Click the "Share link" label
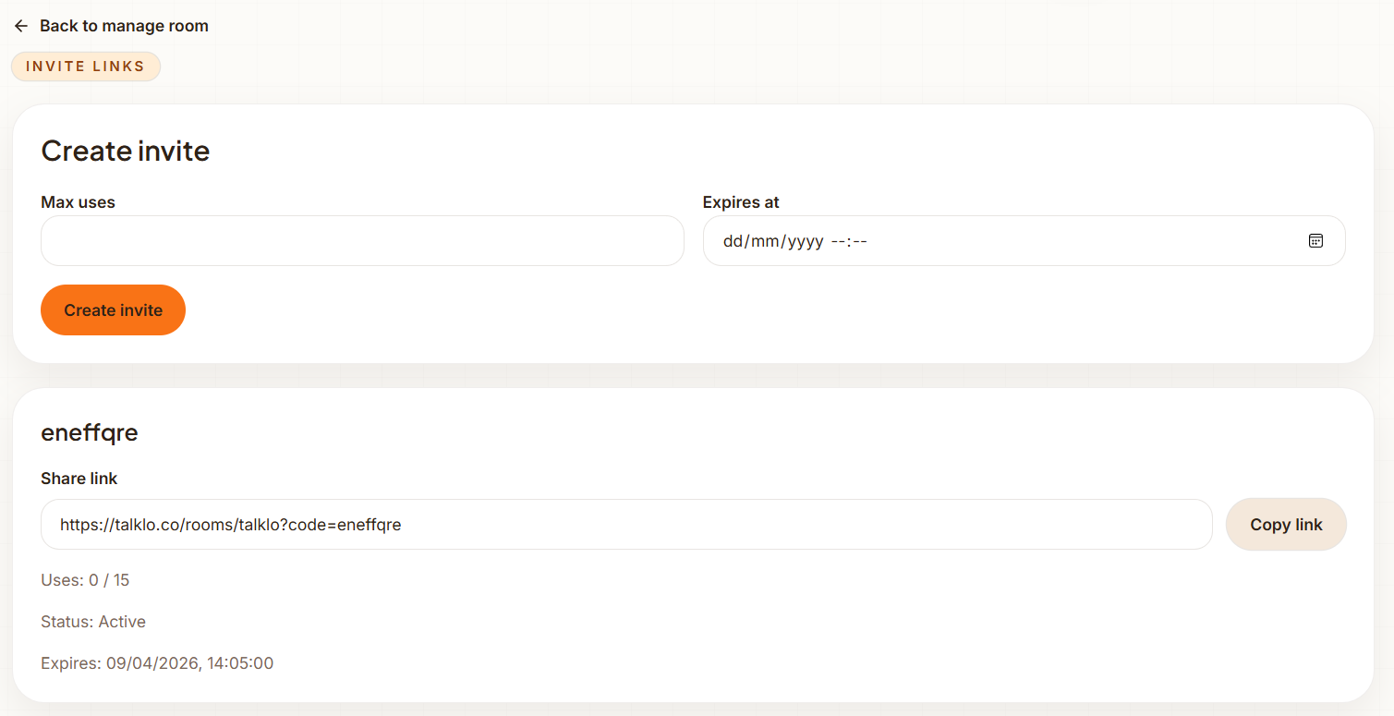This screenshot has width=1394, height=716. click(x=79, y=479)
